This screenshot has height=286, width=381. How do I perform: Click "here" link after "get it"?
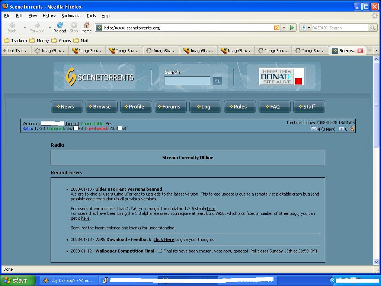pyautogui.click(x=85, y=218)
